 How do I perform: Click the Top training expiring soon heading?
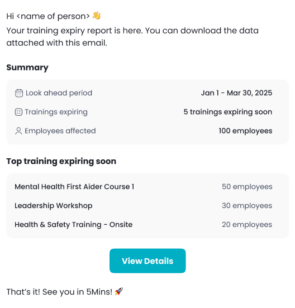point(61,162)
